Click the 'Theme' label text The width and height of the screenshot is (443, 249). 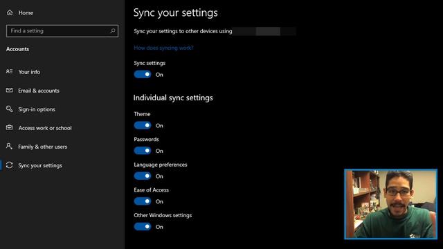(142, 114)
